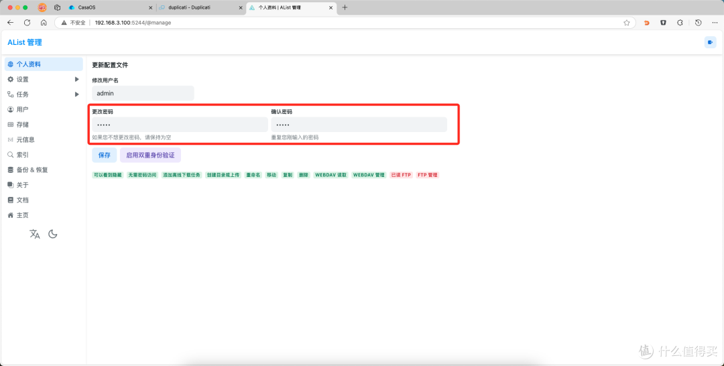Click the 修改用户名 admin input field
724x366 pixels.
143,93
